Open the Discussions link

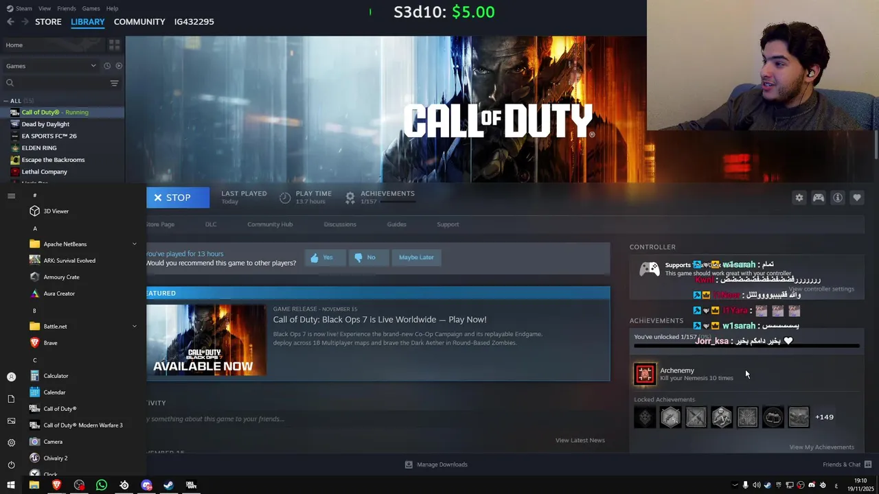pyautogui.click(x=340, y=224)
